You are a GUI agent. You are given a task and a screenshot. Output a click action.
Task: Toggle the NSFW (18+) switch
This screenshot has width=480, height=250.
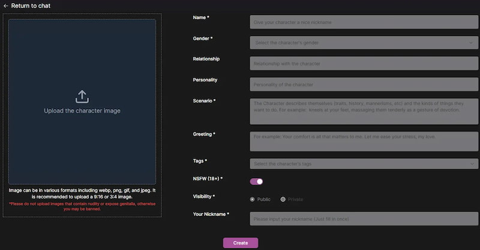[x=256, y=182]
